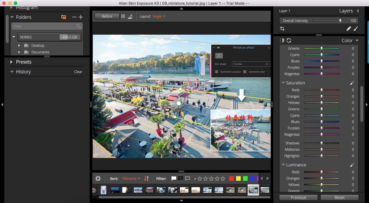The width and height of the screenshot is (369, 203).
Task: Click the Reset button
Action: click(x=340, y=198)
